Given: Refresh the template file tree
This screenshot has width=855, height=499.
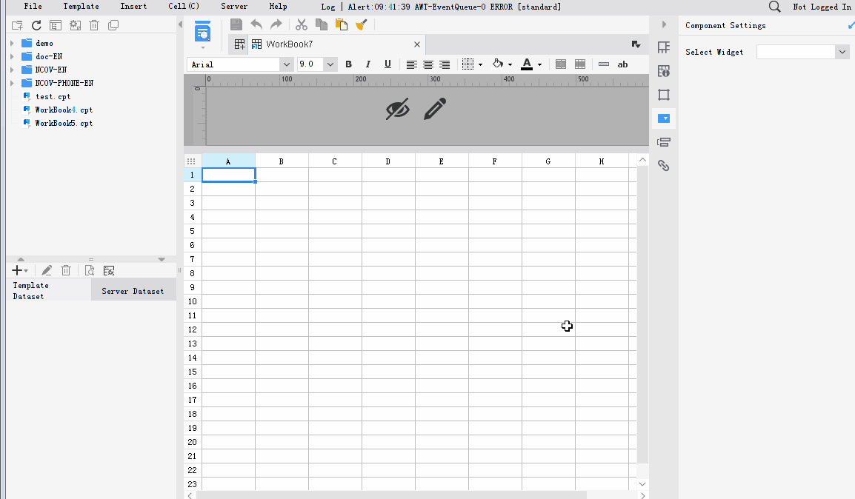Looking at the screenshot, I should pyautogui.click(x=36, y=25).
